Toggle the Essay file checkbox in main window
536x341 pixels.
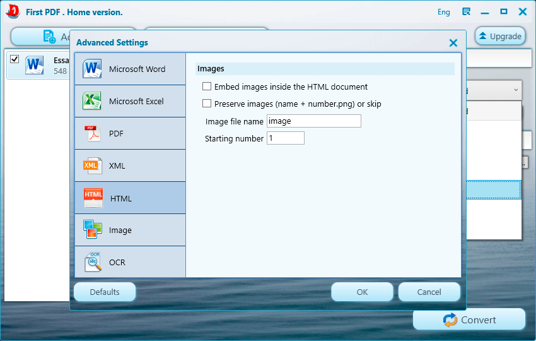click(x=15, y=59)
